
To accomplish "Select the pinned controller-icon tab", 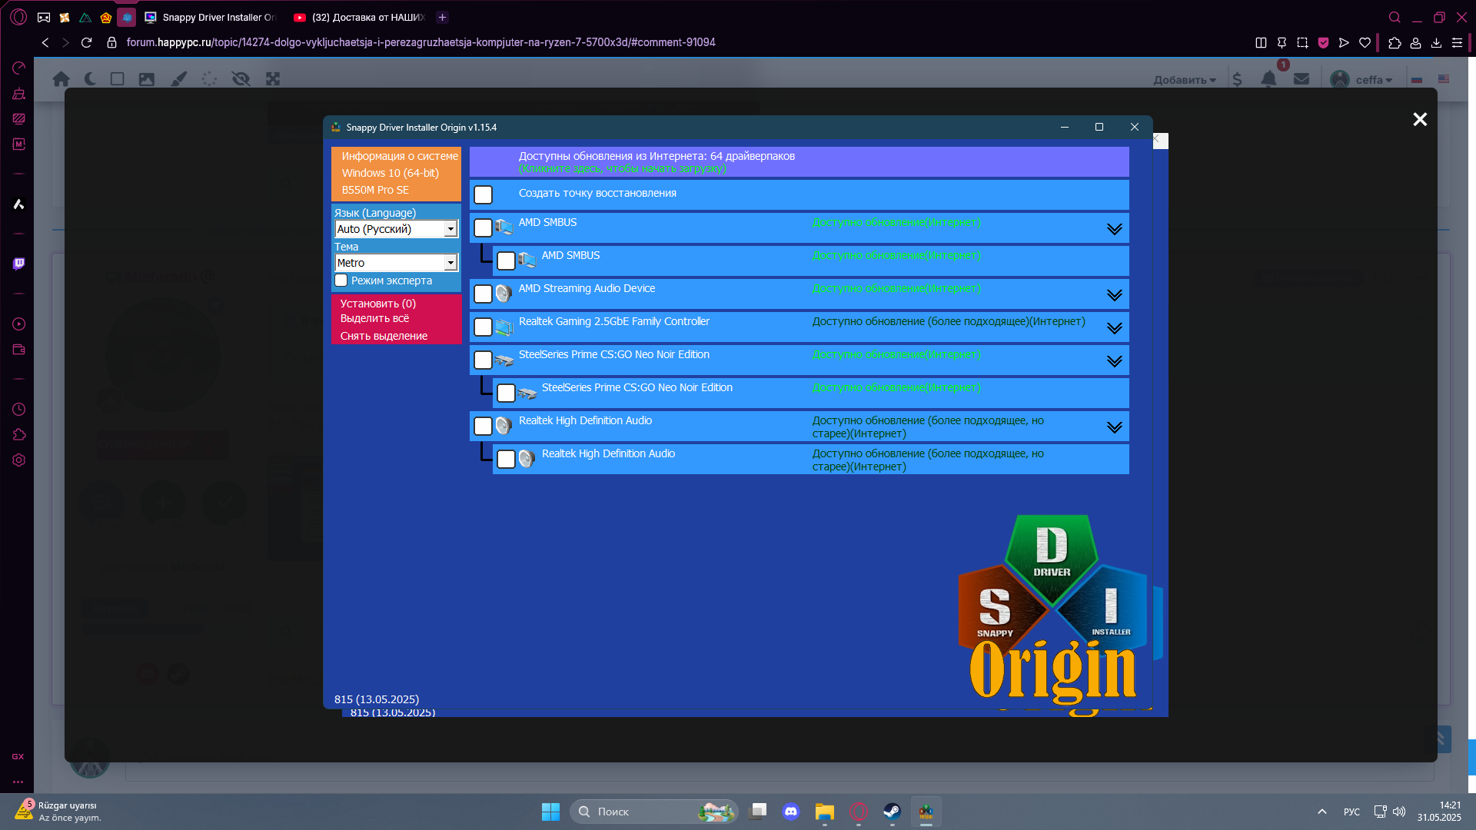I will tap(44, 17).
